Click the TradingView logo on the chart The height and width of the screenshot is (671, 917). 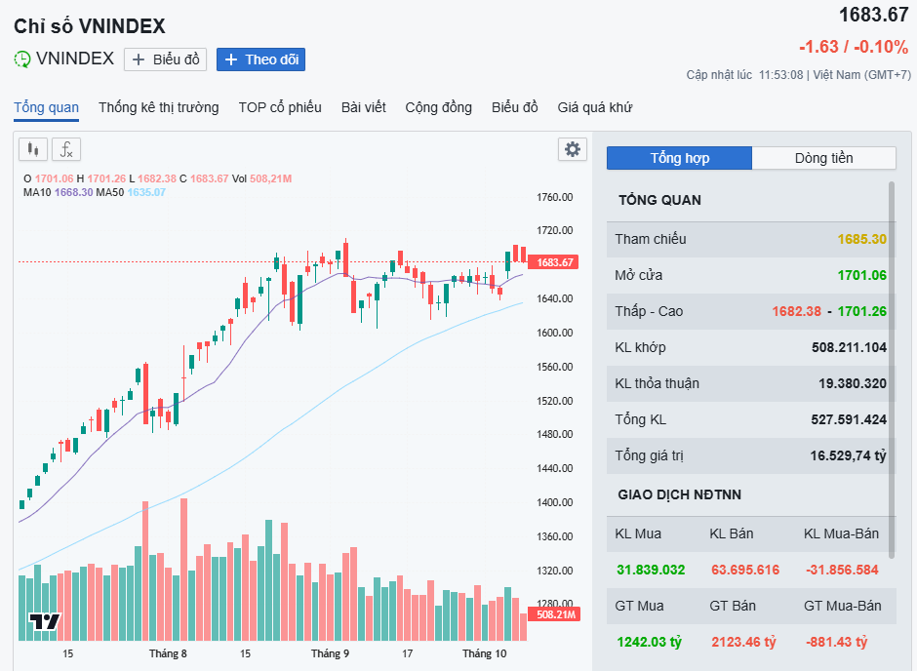[x=44, y=621]
